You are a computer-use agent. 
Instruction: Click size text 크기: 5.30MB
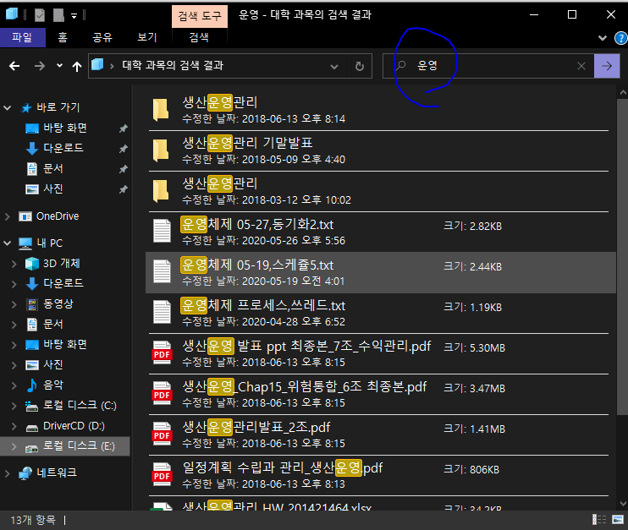click(474, 348)
